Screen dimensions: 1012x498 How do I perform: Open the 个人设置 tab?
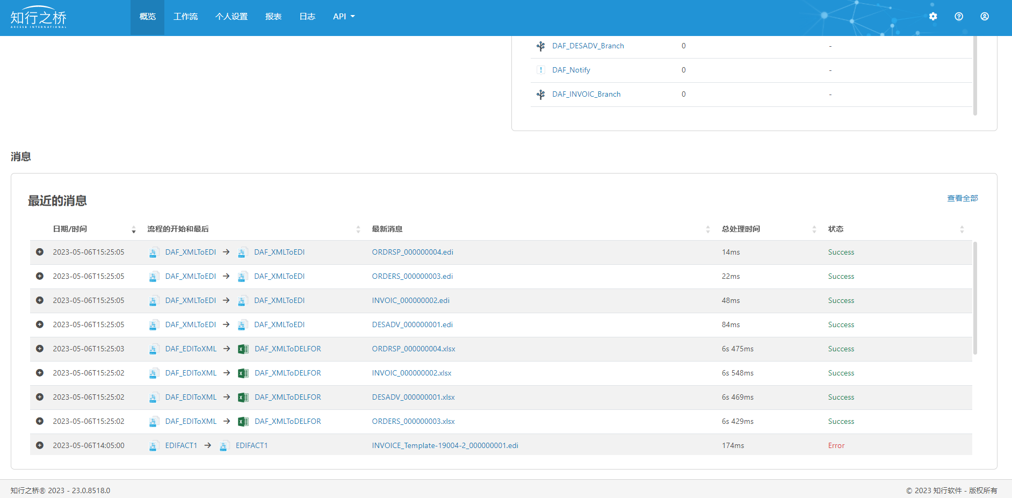[232, 17]
